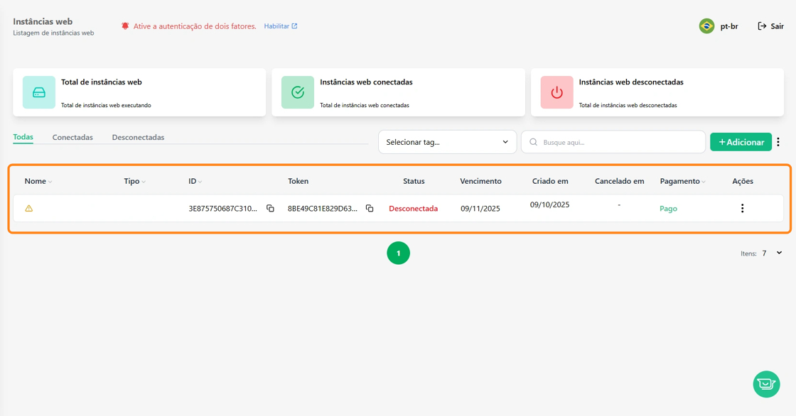796x416 pixels.
Task: Click the Sair logout button
Action: pyautogui.click(x=770, y=26)
